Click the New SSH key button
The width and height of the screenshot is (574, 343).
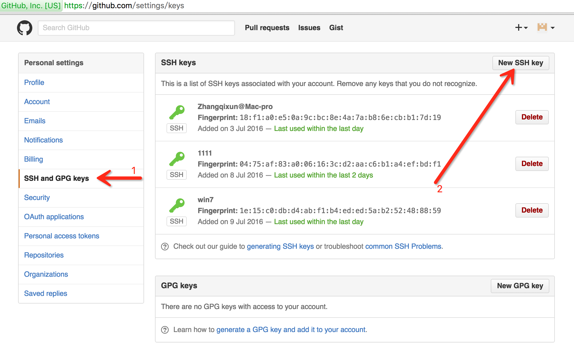[521, 63]
